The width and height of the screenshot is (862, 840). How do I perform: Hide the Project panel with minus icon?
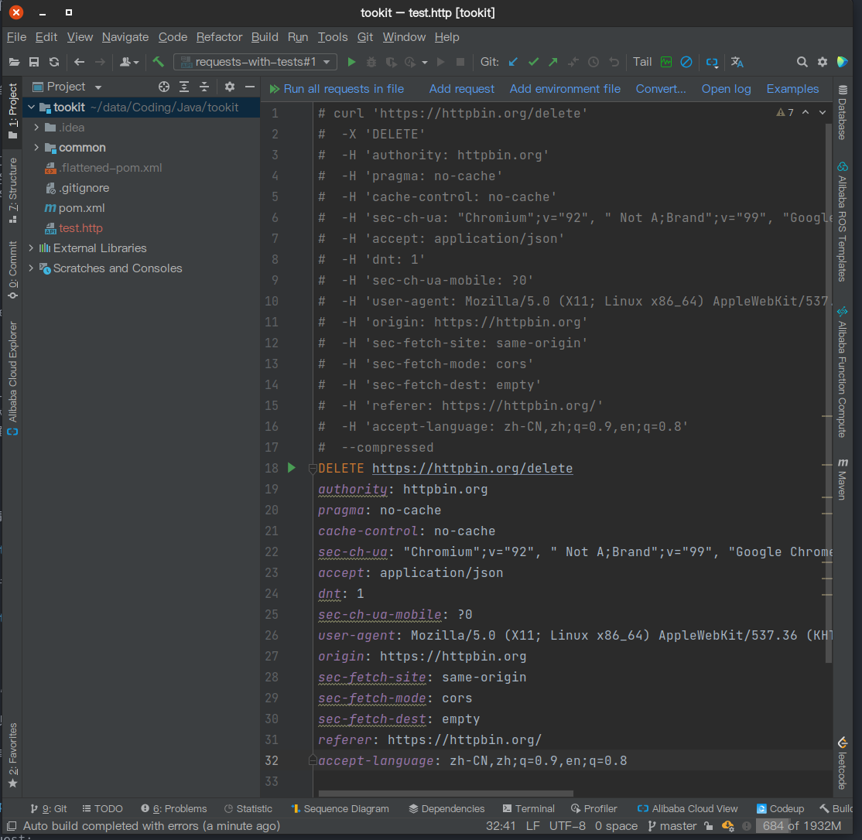pos(250,87)
